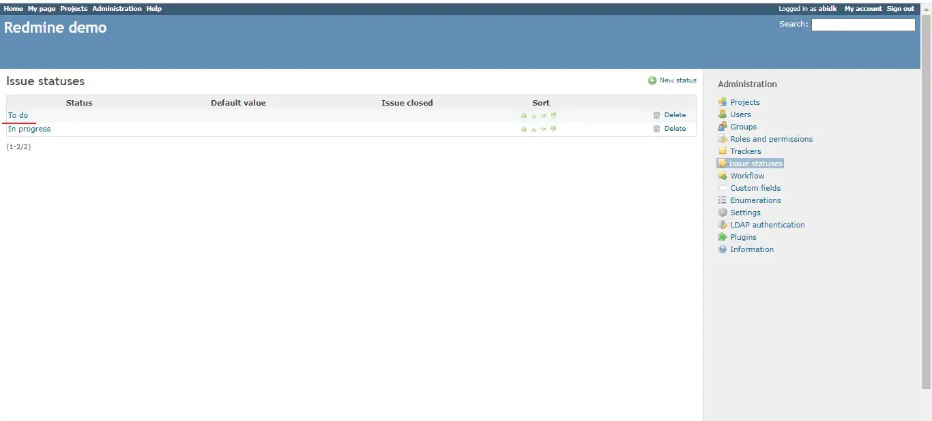Focus the Search input field

pos(862,25)
